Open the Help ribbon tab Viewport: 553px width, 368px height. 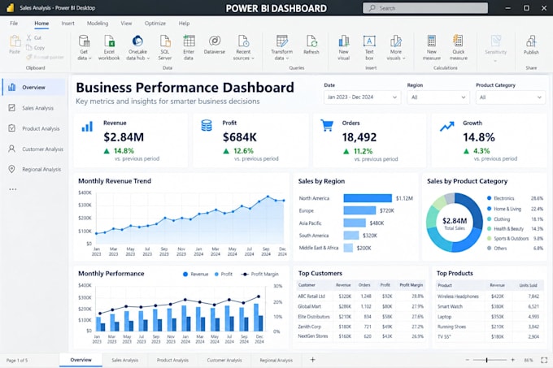[x=184, y=24]
